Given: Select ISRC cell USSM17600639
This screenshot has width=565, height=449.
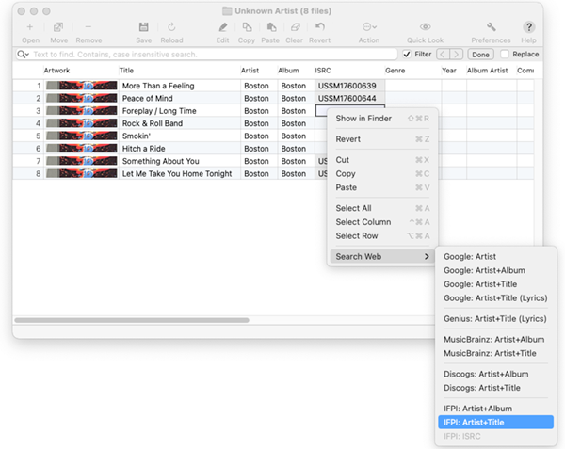Looking at the screenshot, I should [350, 86].
